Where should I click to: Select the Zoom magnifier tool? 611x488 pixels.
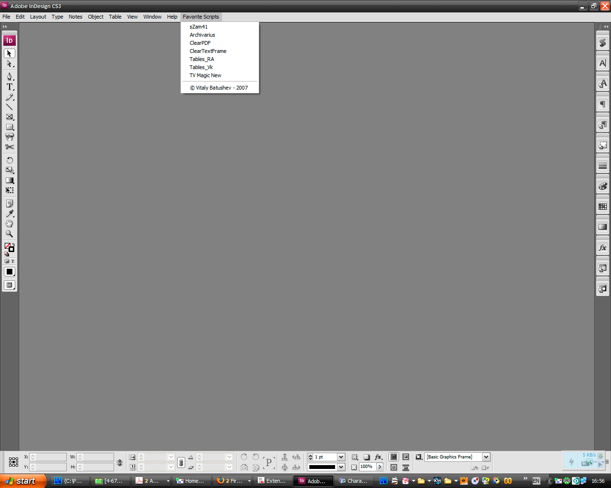tap(9, 234)
